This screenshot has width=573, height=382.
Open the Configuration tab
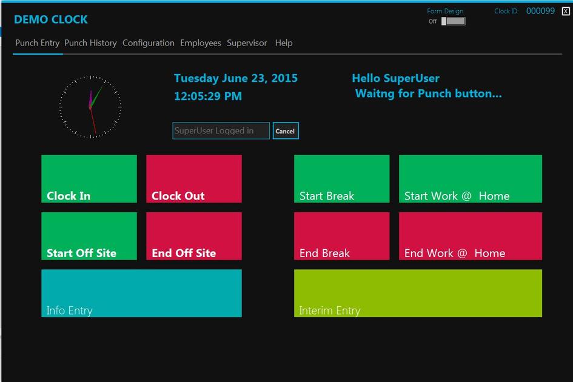[x=149, y=43]
